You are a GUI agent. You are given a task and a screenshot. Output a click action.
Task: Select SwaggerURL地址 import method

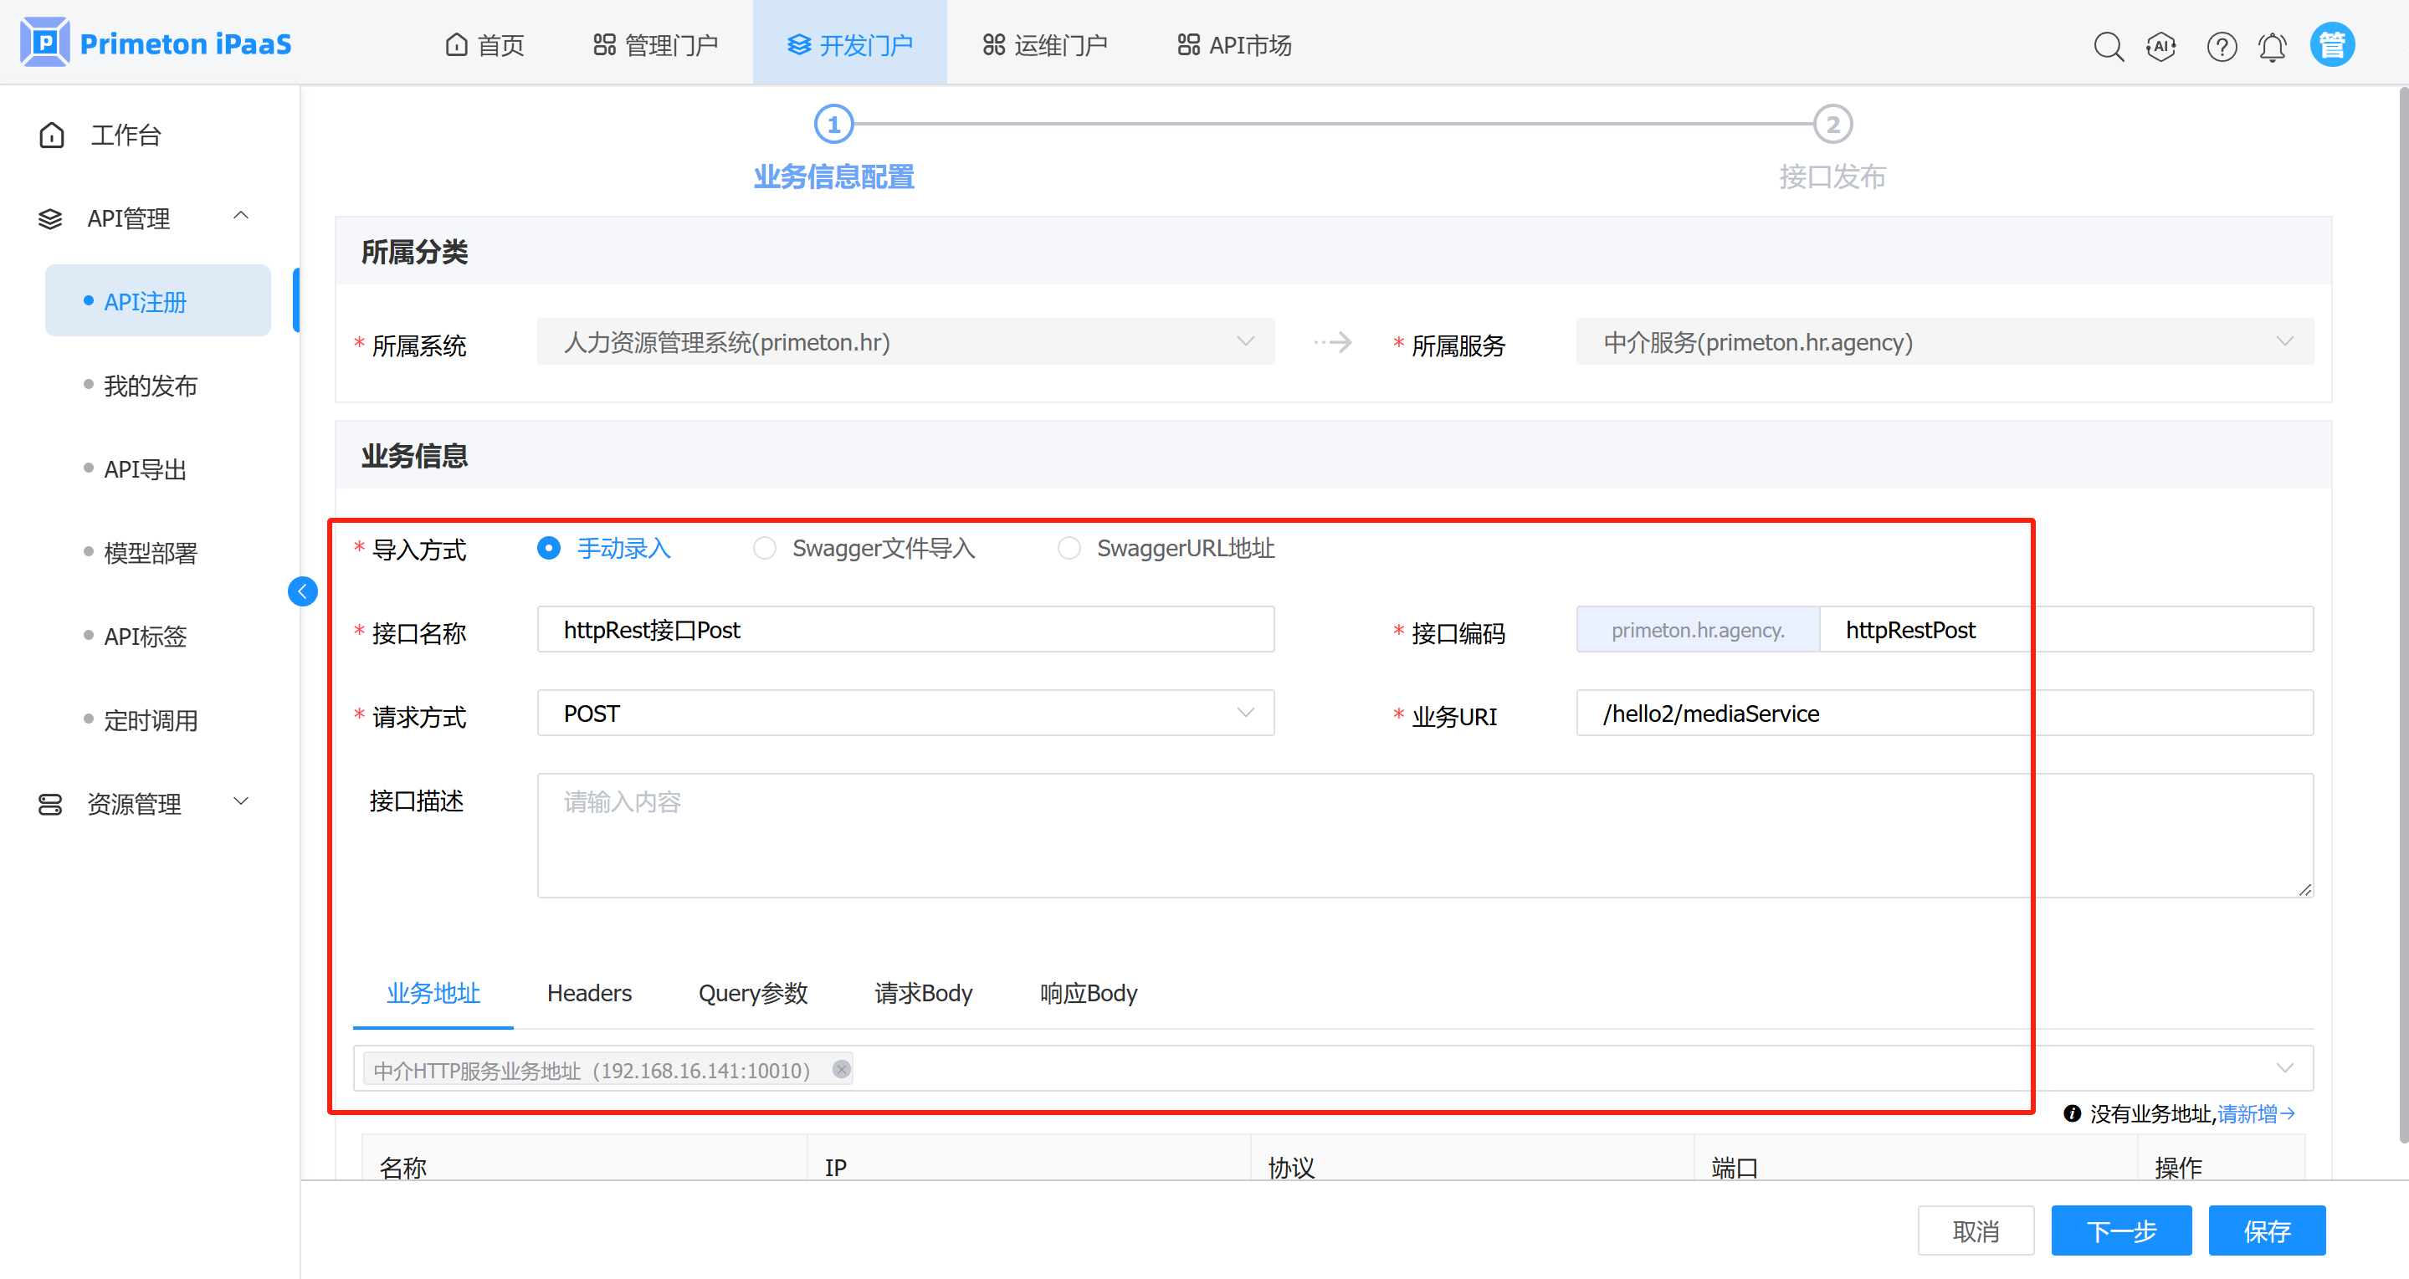pyautogui.click(x=1069, y=548)
